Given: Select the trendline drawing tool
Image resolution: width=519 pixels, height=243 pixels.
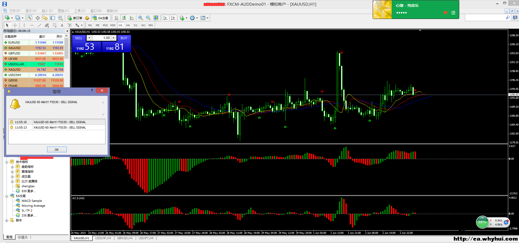Looking at the screenshot, I should point(39,25).
